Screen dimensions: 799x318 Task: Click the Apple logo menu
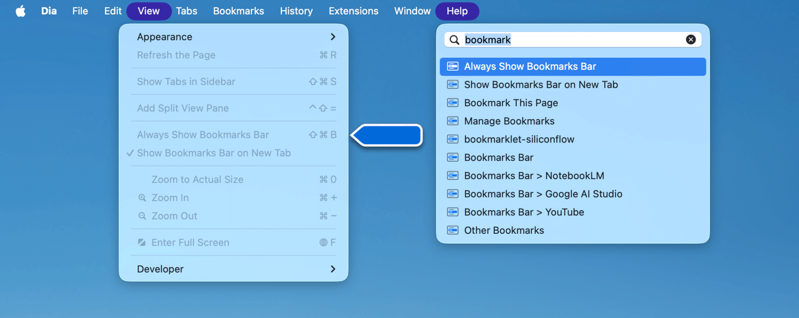(x=20, y=11)
